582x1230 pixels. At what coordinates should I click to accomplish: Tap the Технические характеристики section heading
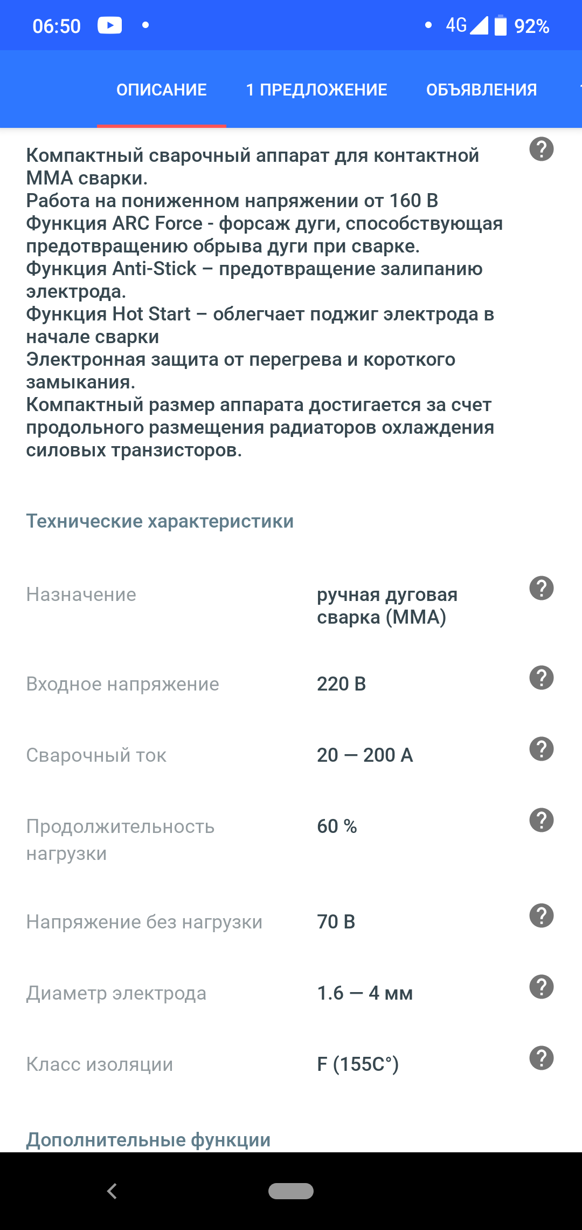[x=160, y=521]
